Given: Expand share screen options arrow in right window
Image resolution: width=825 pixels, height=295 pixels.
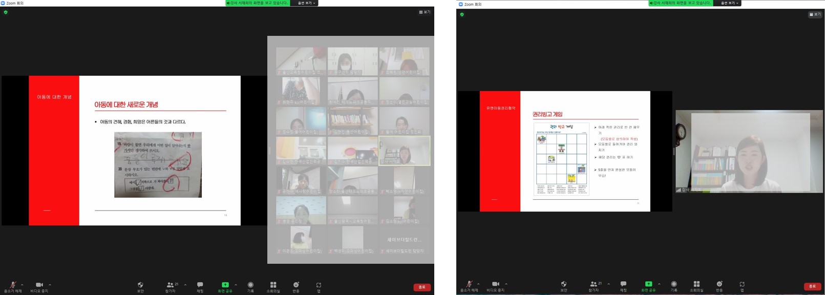Looking at the screenshot, I should tap(659, 284).
